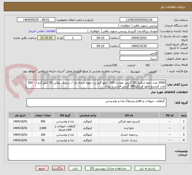Select the کالا/خدمت radio button
This screenshot has height=175, width=192.
[121, 65]
